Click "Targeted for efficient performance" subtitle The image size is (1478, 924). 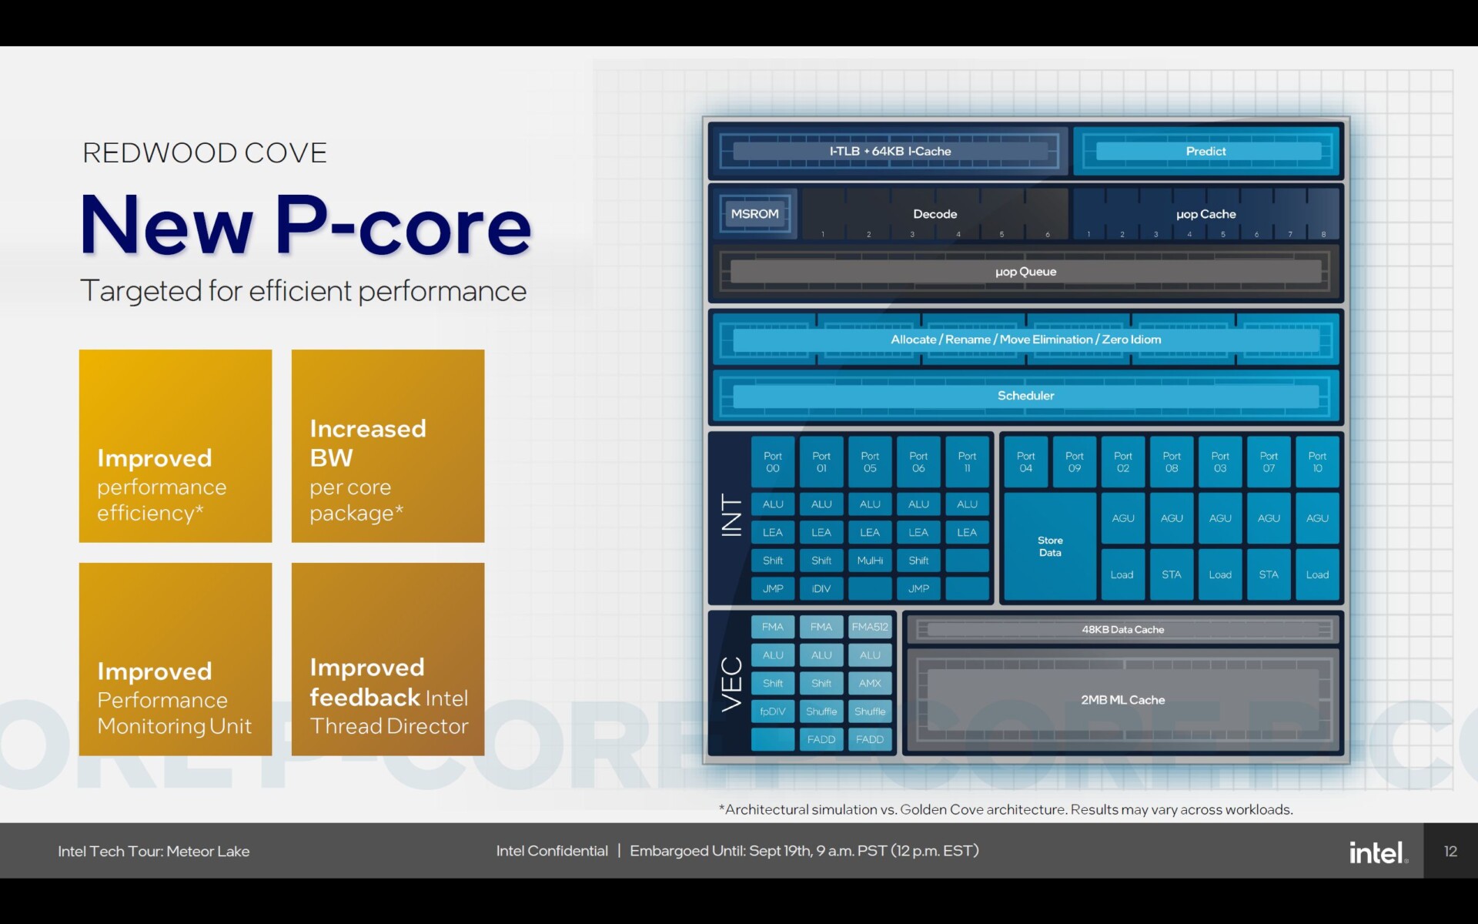click(303, 291)
